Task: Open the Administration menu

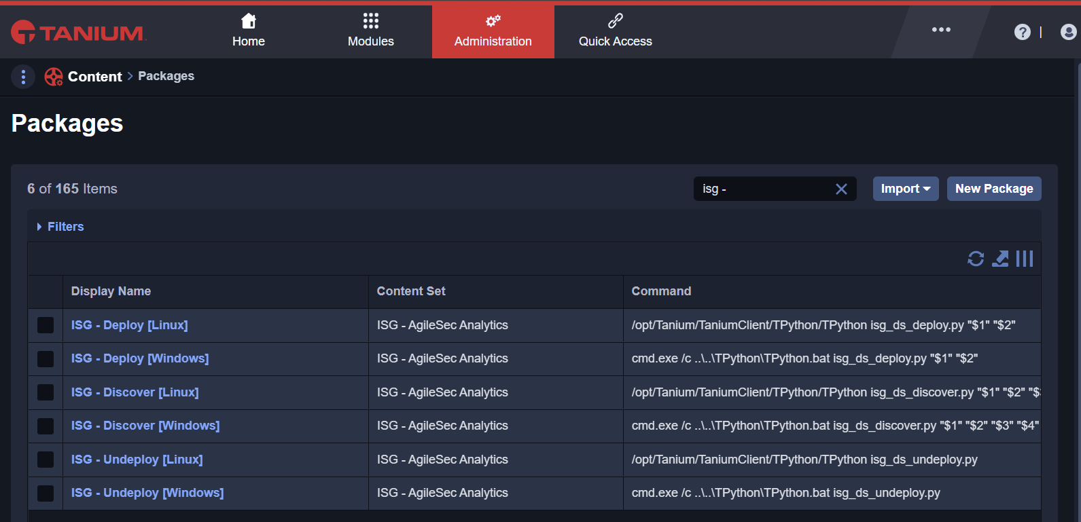Action: tap(493, 32)
